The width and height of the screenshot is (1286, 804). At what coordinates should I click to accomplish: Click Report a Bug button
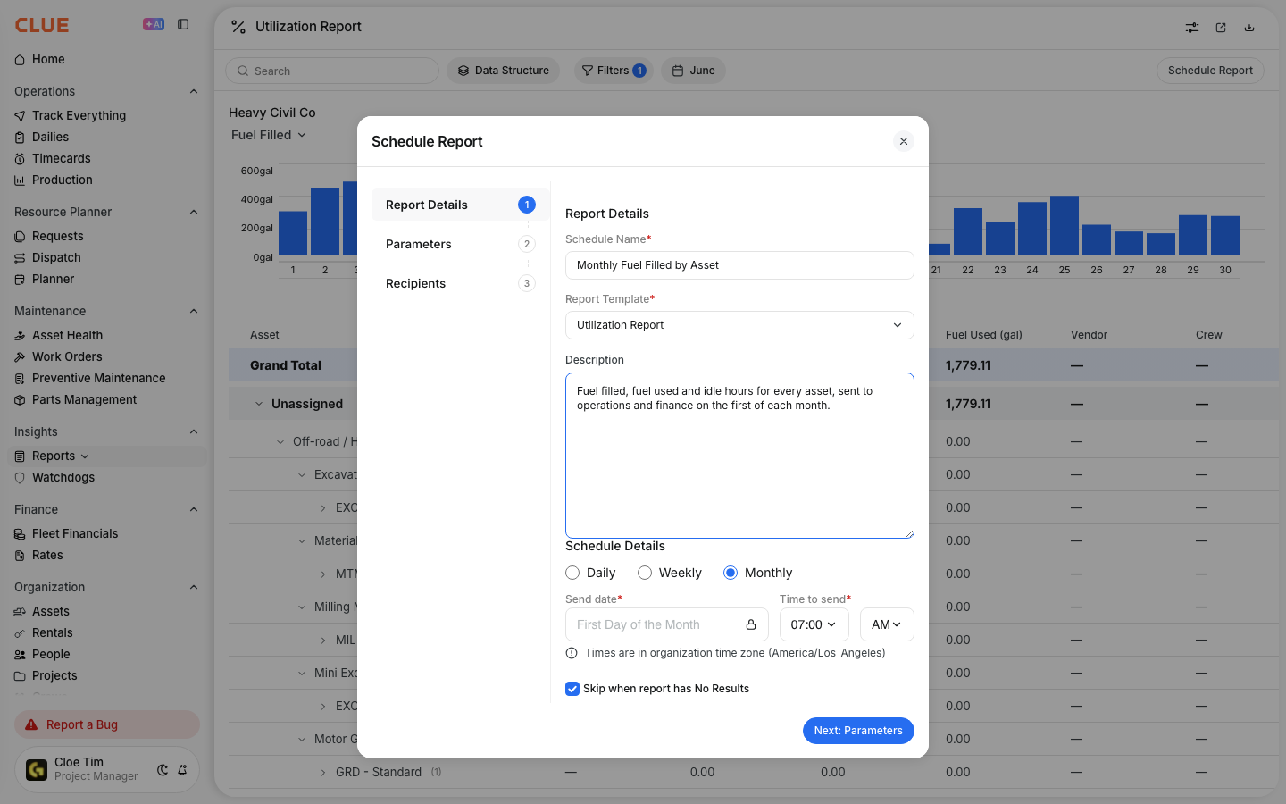pyautogui.click(x=107, y=724)
